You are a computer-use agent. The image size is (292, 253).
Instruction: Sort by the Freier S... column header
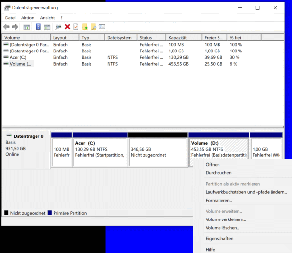[215, 37]
